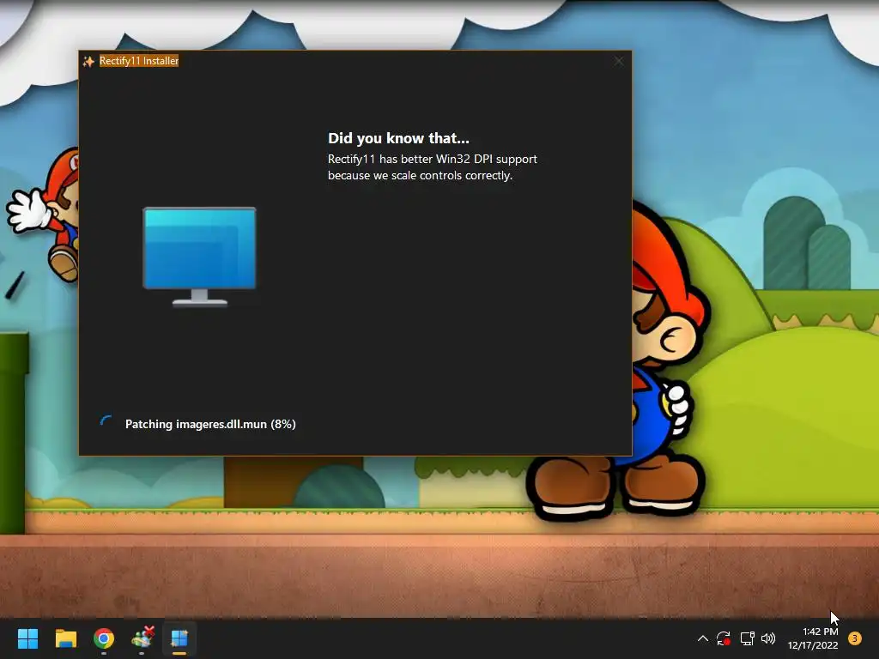This screenshot has width=879, height=659.
Task: Click the 'Patching imageres.dll.mun (8%)' status text
Action: (x=210, y=424)
